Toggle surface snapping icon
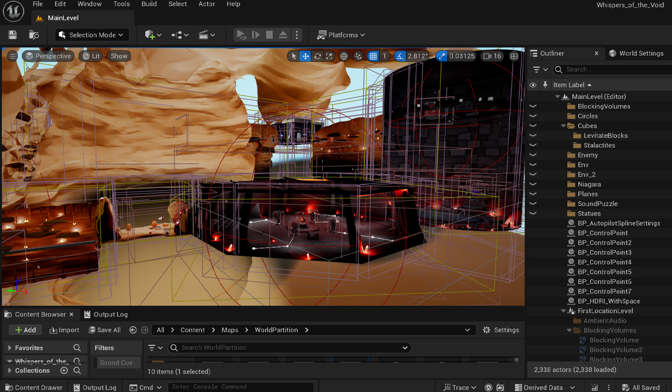This screenshot has width=672, height=392. point(358,56)
